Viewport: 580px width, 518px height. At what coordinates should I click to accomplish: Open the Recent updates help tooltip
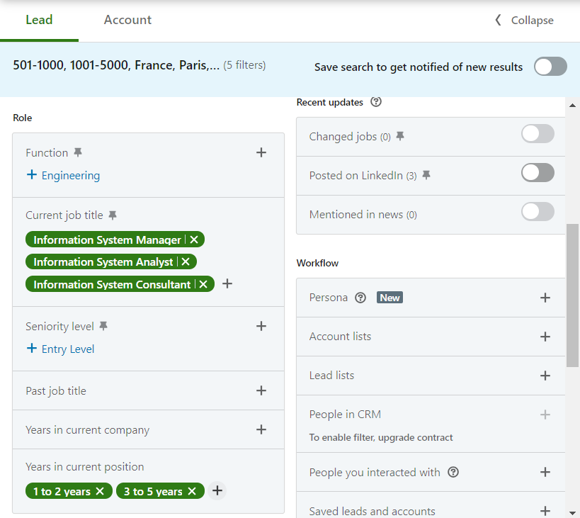[x=375, y=102]
